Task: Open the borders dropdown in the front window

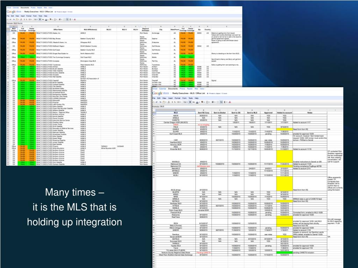Action: click(208, 102)
